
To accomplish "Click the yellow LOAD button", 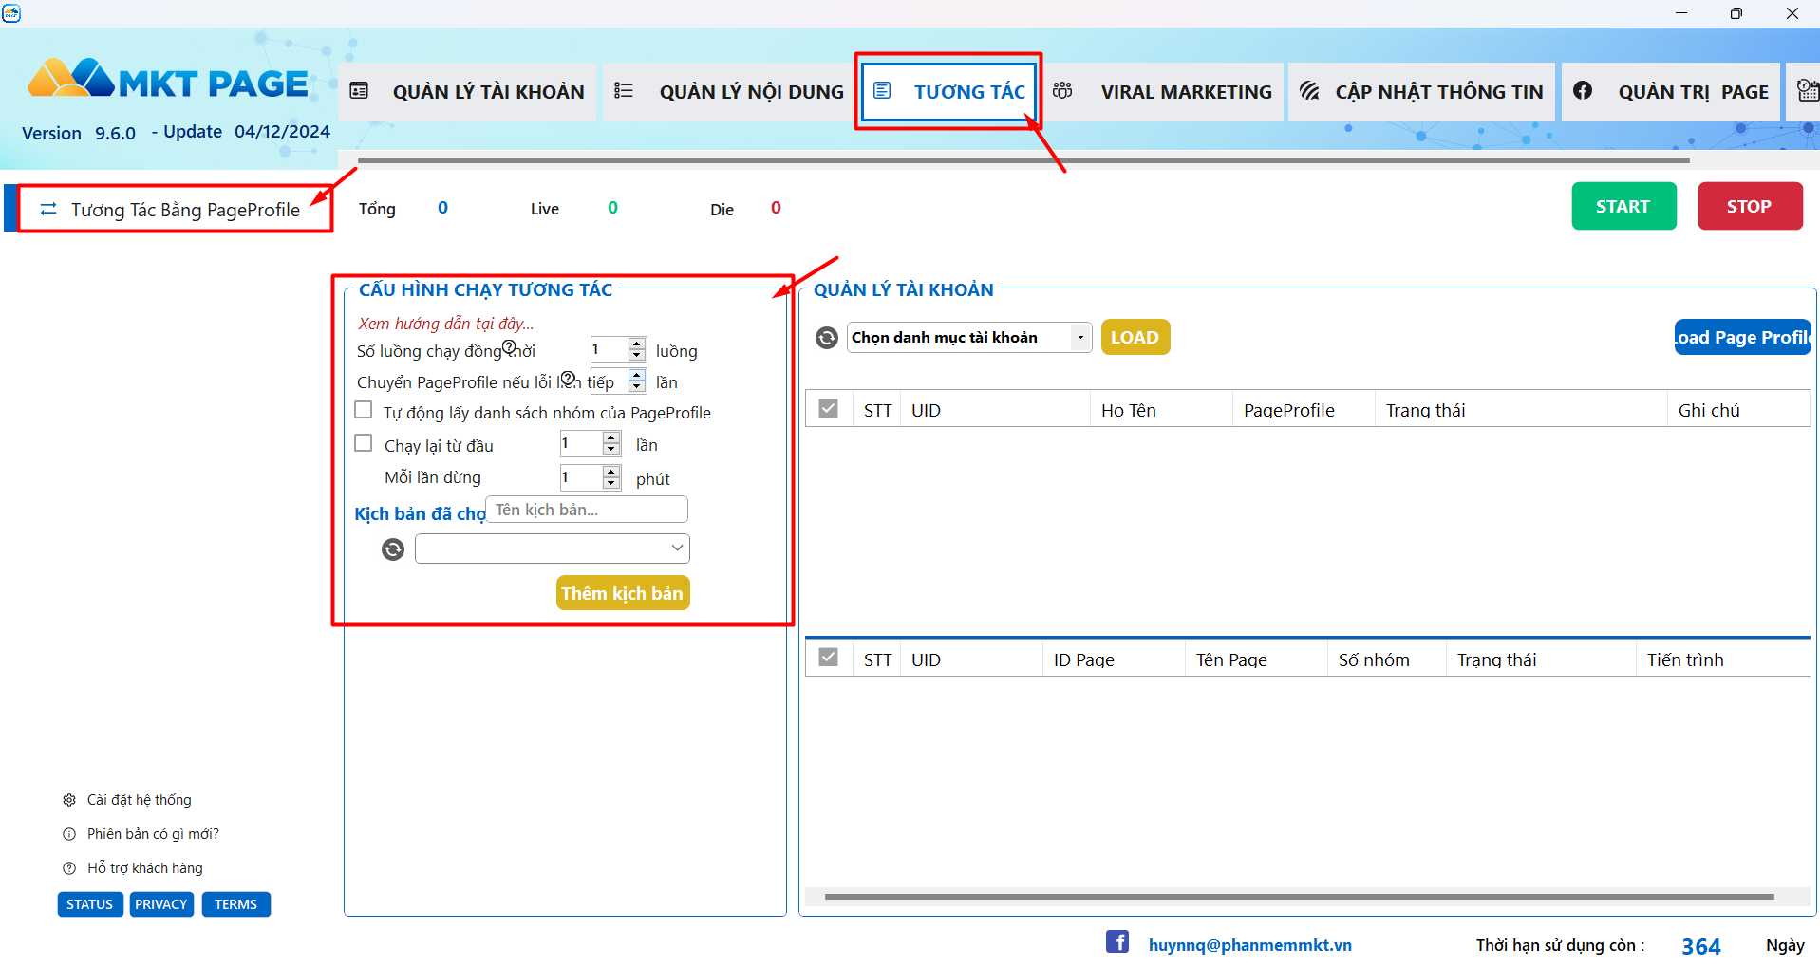I will pos(1135,338).
